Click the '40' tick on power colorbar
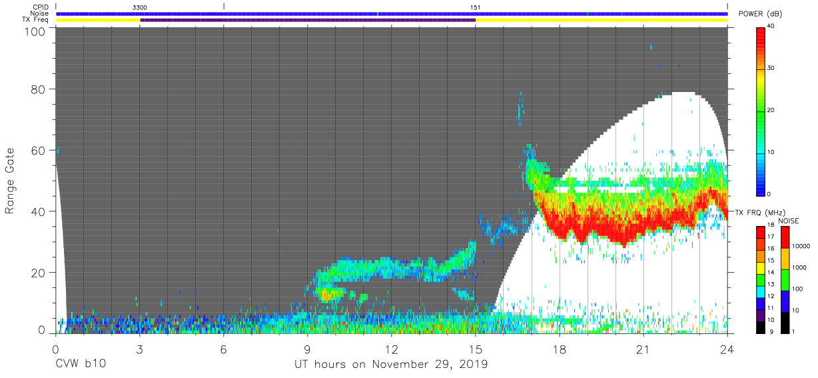 click(771, 27)
